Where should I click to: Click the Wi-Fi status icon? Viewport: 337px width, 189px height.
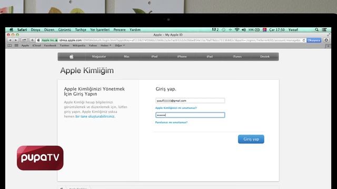tap(237, 29)
